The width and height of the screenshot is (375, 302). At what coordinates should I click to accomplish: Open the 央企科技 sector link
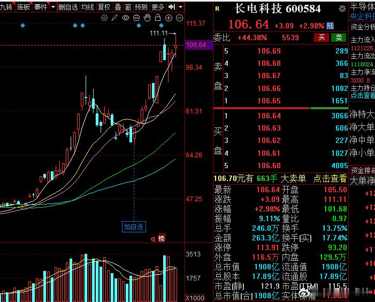[x=362, y=16]
